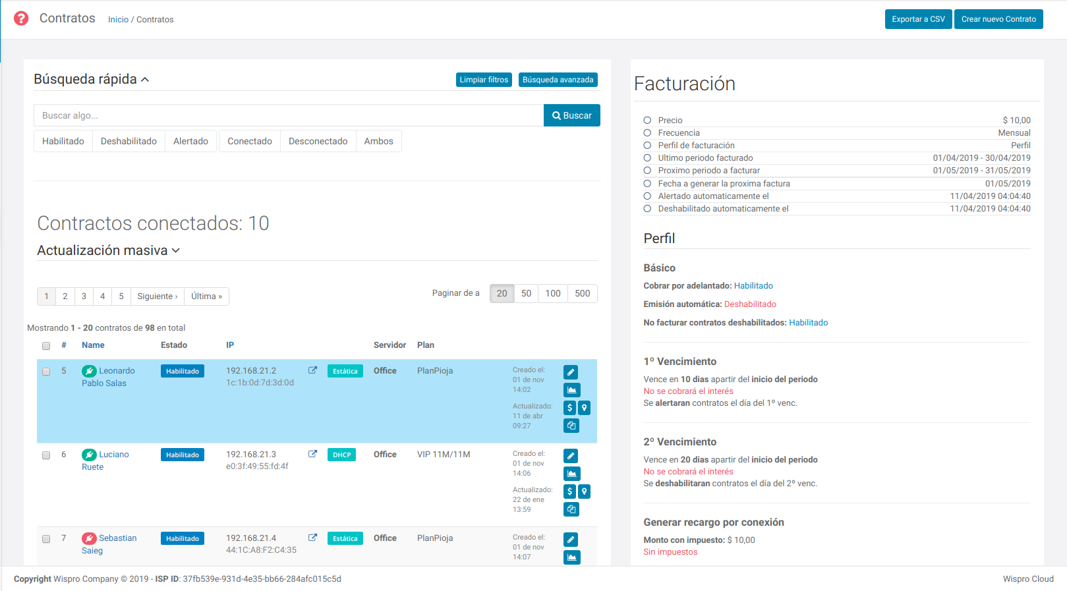Open map location pin for Leonardo's contract
1067x591 pixels.
584,408
